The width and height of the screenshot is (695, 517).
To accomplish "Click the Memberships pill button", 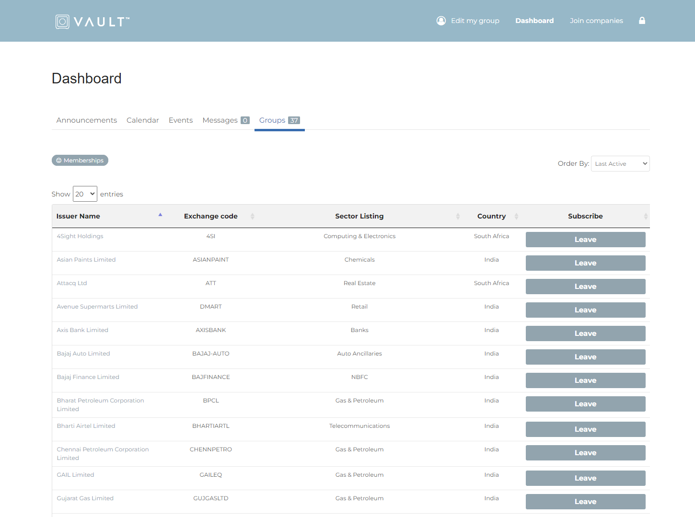I will coord(80,161).
